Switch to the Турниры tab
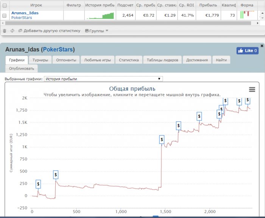The width and height of the screenshot is (265, 218). tap(40, 60)
